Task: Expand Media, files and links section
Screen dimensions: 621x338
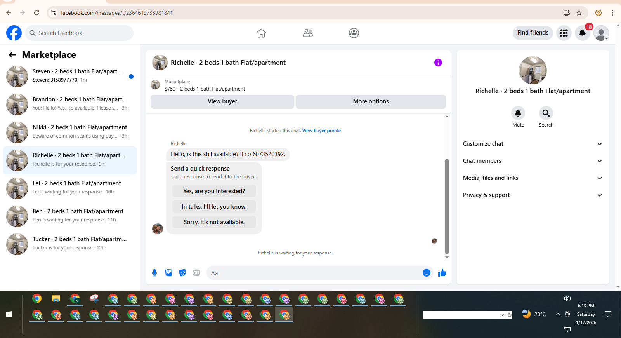Action: [533, 178]
